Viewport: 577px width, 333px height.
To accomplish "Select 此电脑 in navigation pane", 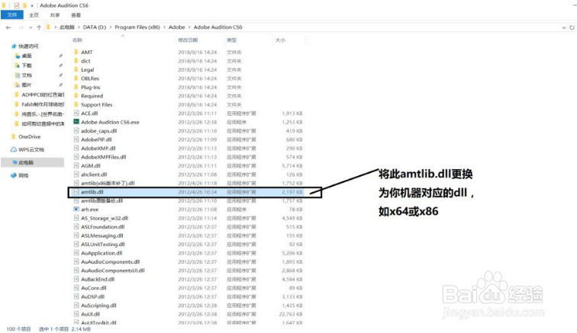I will [x=26, y=162].
